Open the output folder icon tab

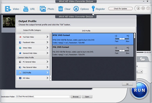click(142, 59)
